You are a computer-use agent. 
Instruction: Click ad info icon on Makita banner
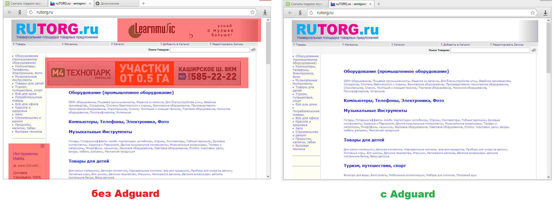click(42, 146)
